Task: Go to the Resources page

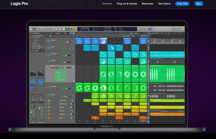Action: click(148, 4)
